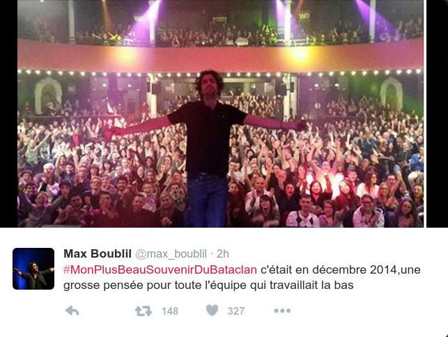View the 148 retweets count

tap(170, 311)
